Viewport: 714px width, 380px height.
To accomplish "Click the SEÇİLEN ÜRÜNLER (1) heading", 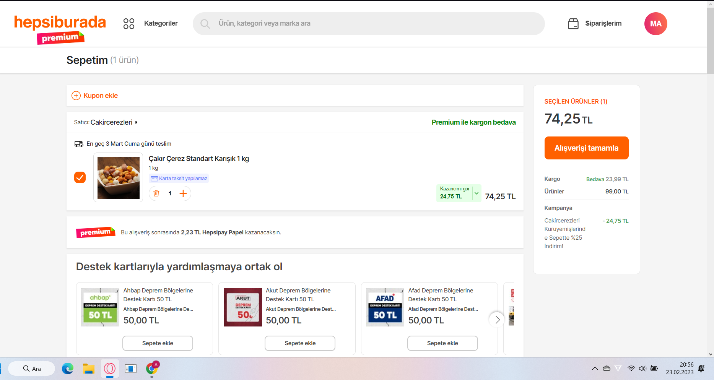I will [x=576, y=101].
